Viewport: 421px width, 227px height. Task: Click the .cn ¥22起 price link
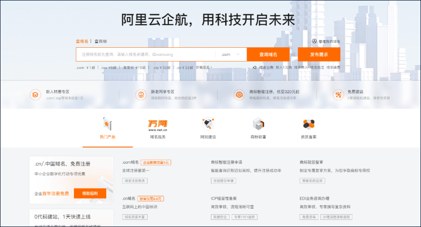pyautogui.click(x=185, y=68)
